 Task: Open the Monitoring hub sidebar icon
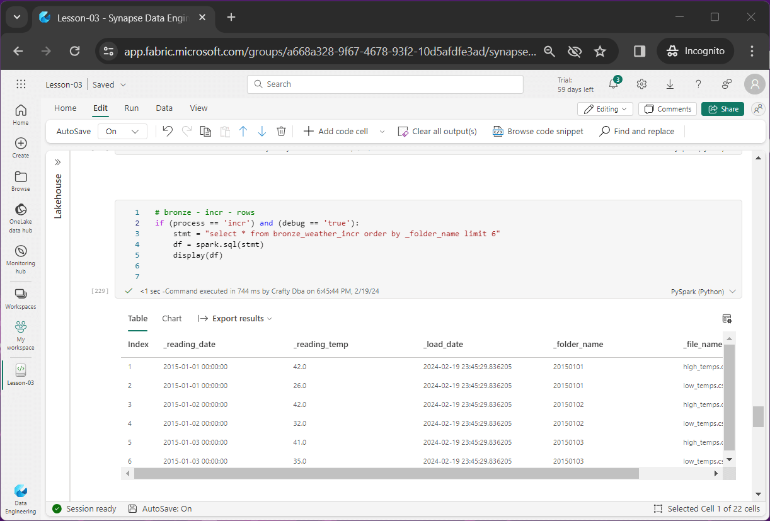20,259
